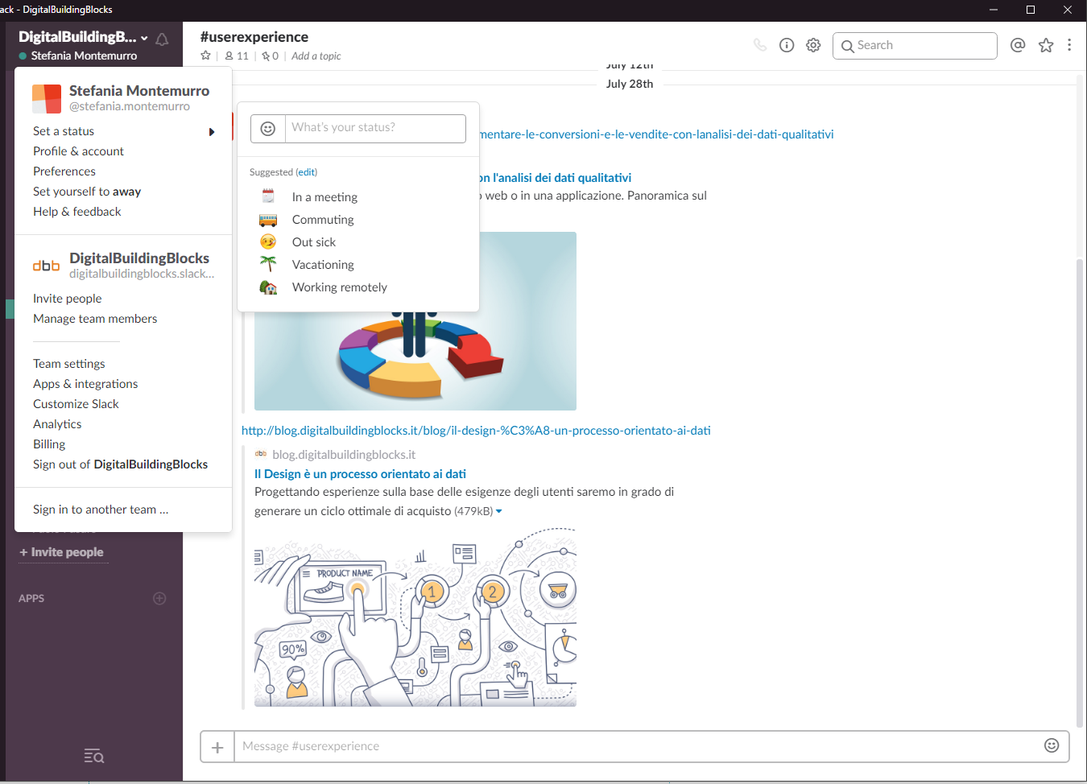Pick a status emoji smiley

(268, 129)
